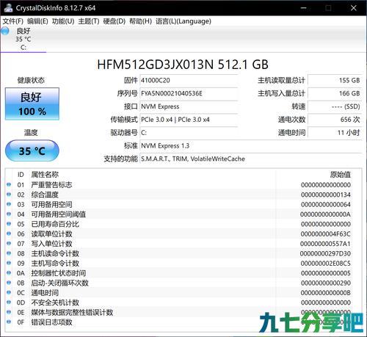Viewport: 367px width, 337px height.
Task: Click the serial number field FYA5N00021040536E
Action: (x=189, y=93)
